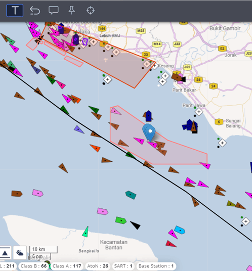Toggle the weather overlay button
252x271 pixels.
[x=20, y=252]
